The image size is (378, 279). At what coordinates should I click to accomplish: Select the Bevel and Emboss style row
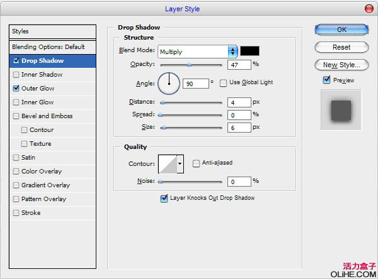(x=52, y=116)
